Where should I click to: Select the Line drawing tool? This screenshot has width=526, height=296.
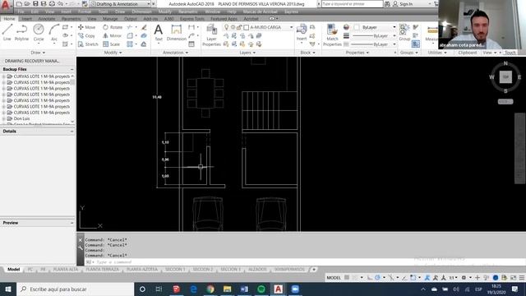[7, 32]
